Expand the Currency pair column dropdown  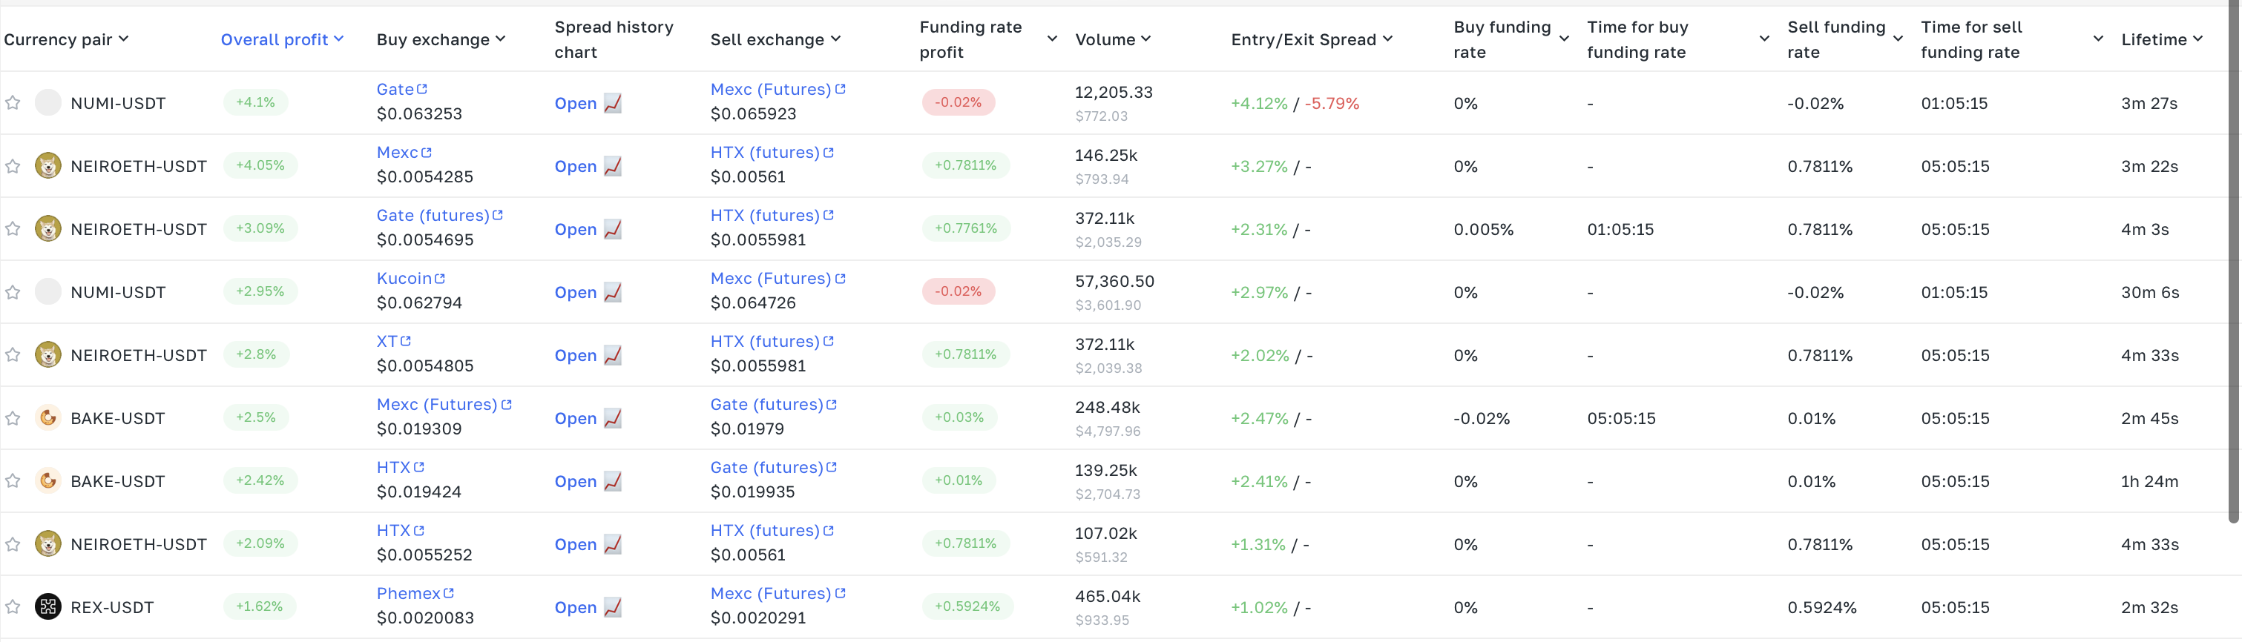pos(66,39)
